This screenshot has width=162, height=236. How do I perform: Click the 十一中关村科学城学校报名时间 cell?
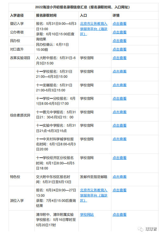coord(56,144)
